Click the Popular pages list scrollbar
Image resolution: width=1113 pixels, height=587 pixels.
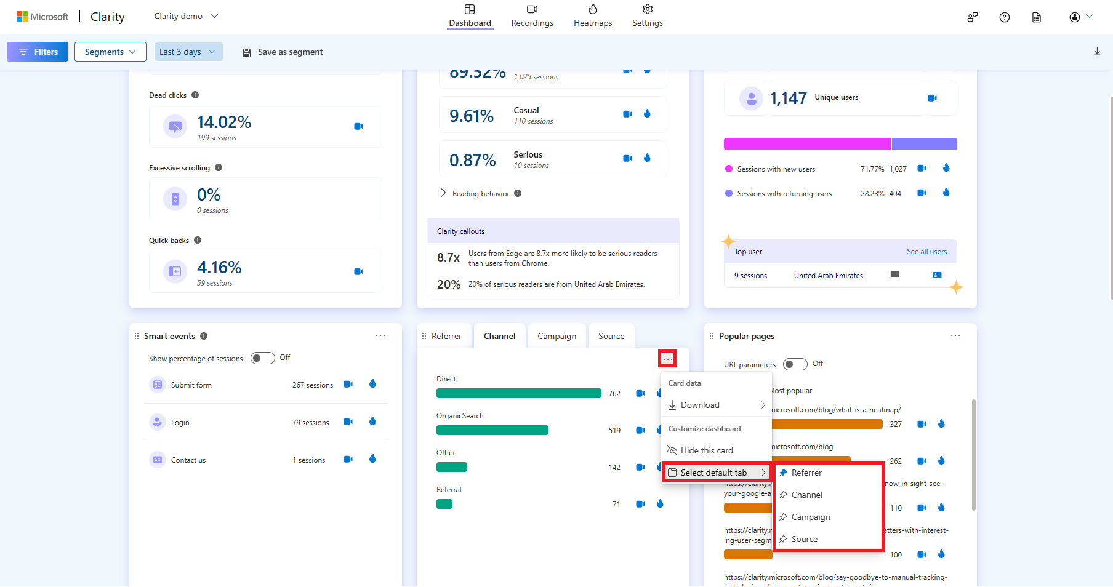pyautogui.click(x=973, y=455)
